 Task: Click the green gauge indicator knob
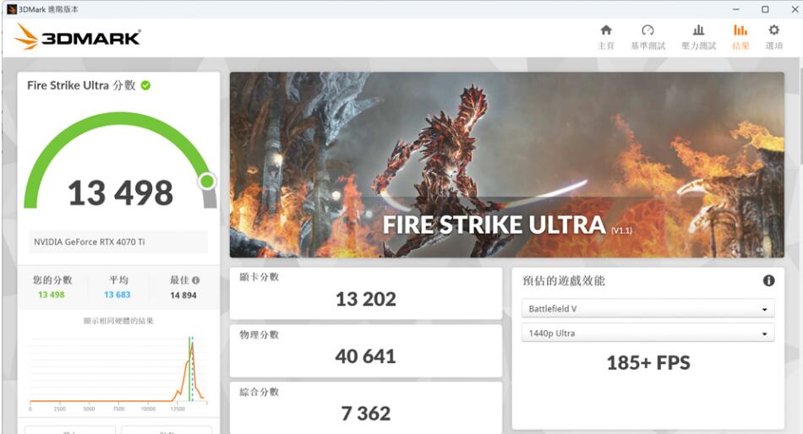coord(207,182)
